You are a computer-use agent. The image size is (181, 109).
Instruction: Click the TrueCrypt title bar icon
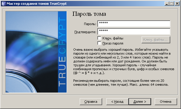tap(4, 4)
